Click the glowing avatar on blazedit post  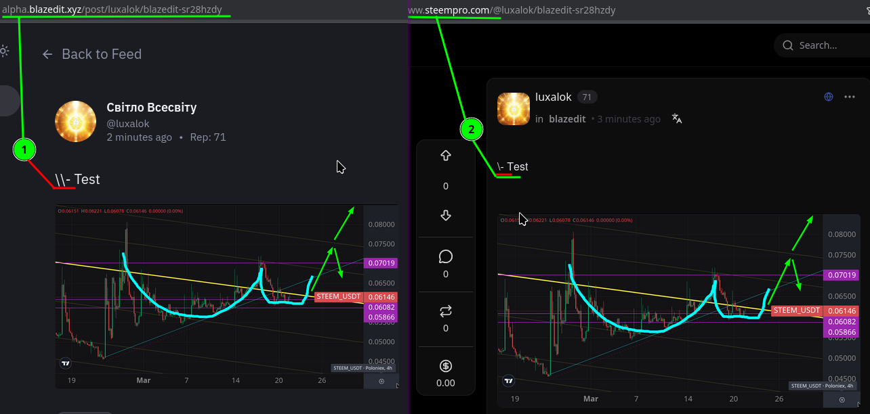pyautogui.click(x=75, y=122)
